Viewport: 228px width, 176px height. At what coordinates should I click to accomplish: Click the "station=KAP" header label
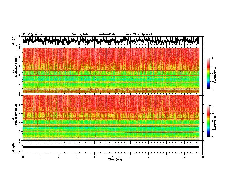click(x=107, y=35)
